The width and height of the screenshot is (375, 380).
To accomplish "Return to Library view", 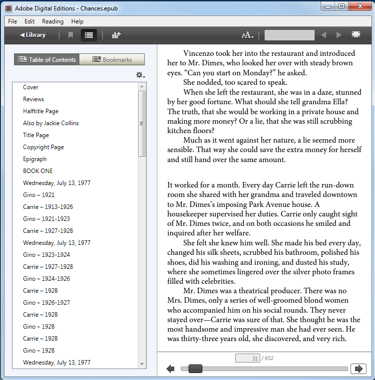I will point(32,35).
